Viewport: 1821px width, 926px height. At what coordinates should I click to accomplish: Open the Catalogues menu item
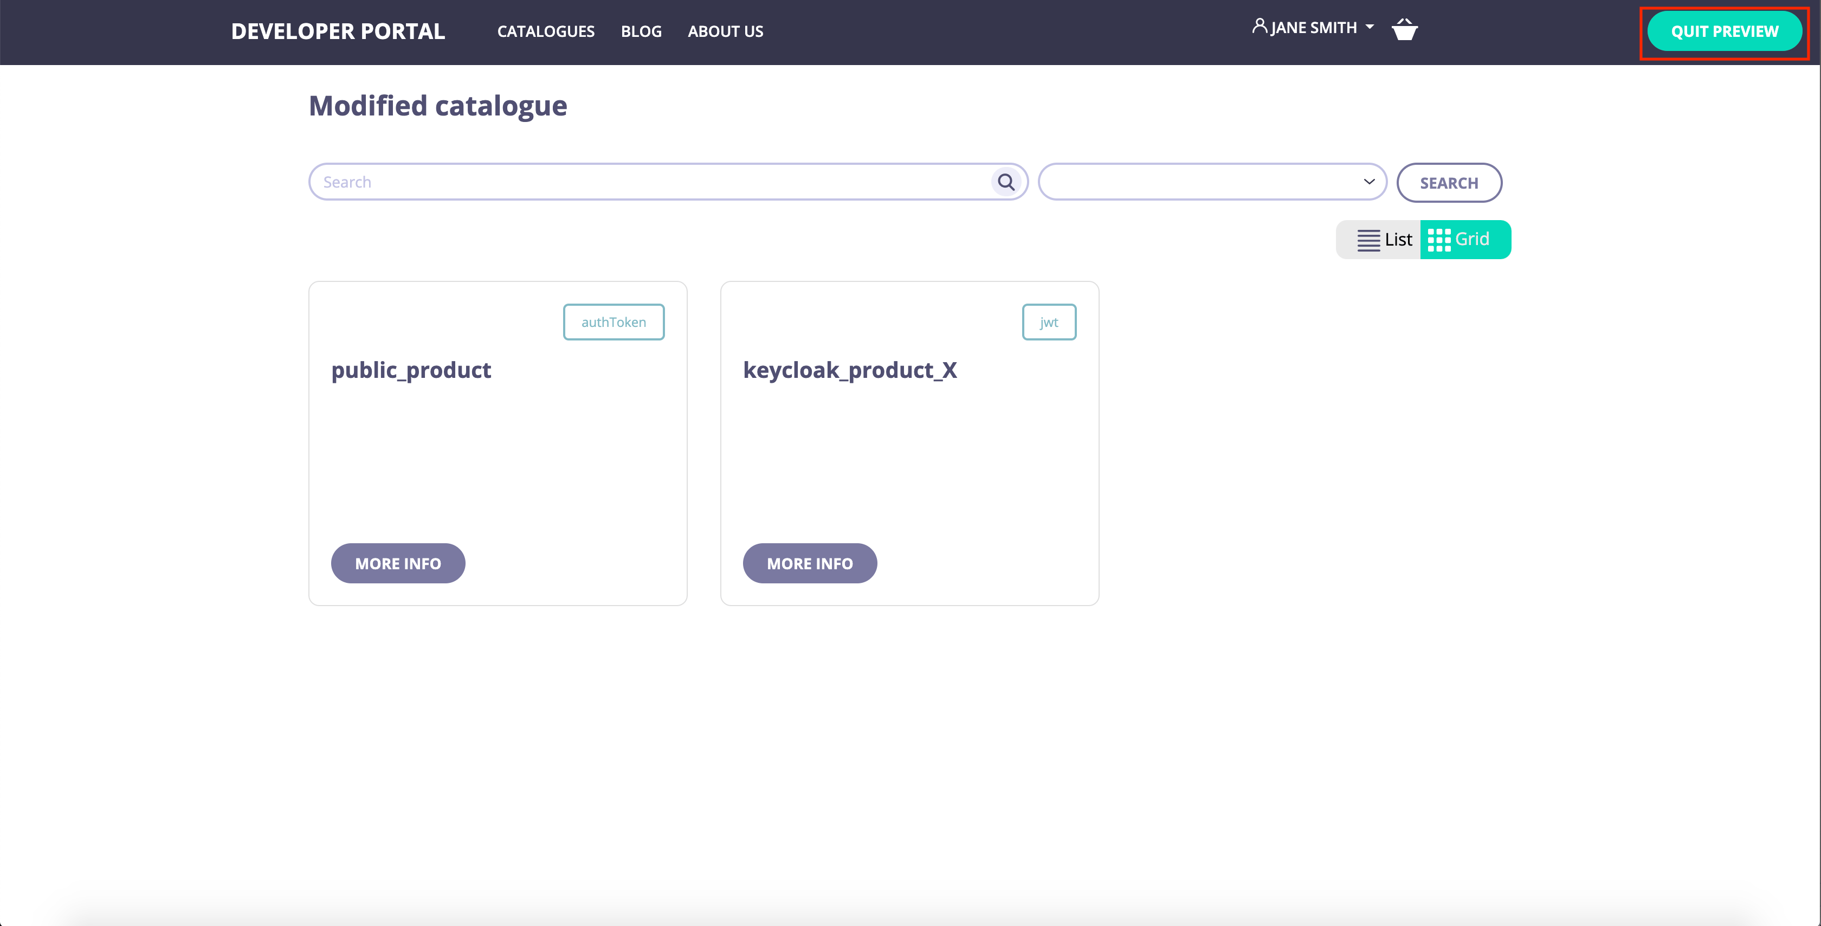tap(546, 31)
